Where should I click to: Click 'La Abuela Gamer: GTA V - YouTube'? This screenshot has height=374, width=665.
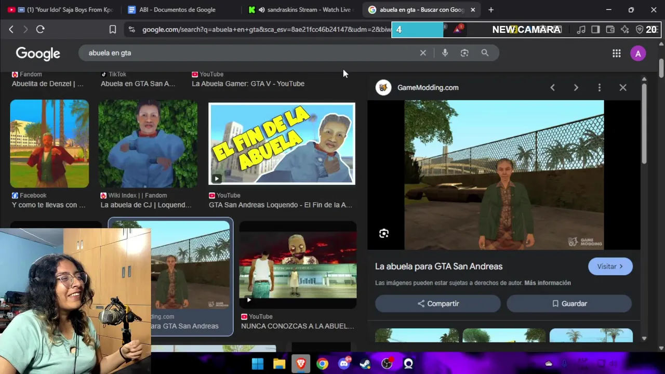tap(248, 84)
